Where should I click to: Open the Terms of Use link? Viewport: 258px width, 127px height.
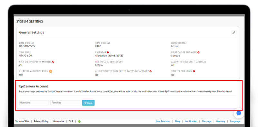pos(22,121)
